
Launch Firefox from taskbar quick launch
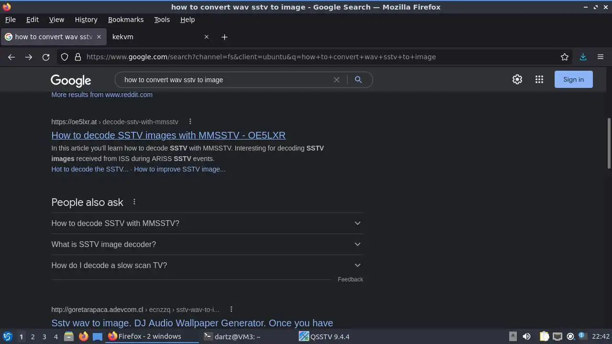[83, 336]
